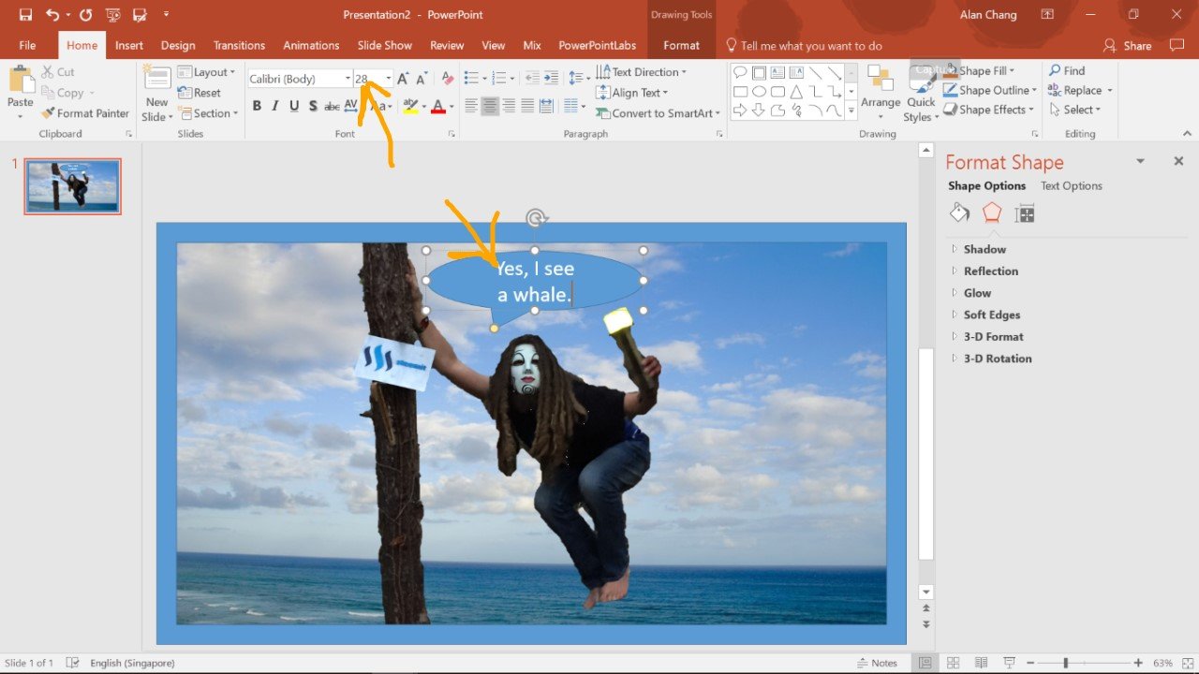This screenshot has width=1199, height=674.
Task: Switch to Text Options in Format Shape
Action: click(x=1072, y=185)
